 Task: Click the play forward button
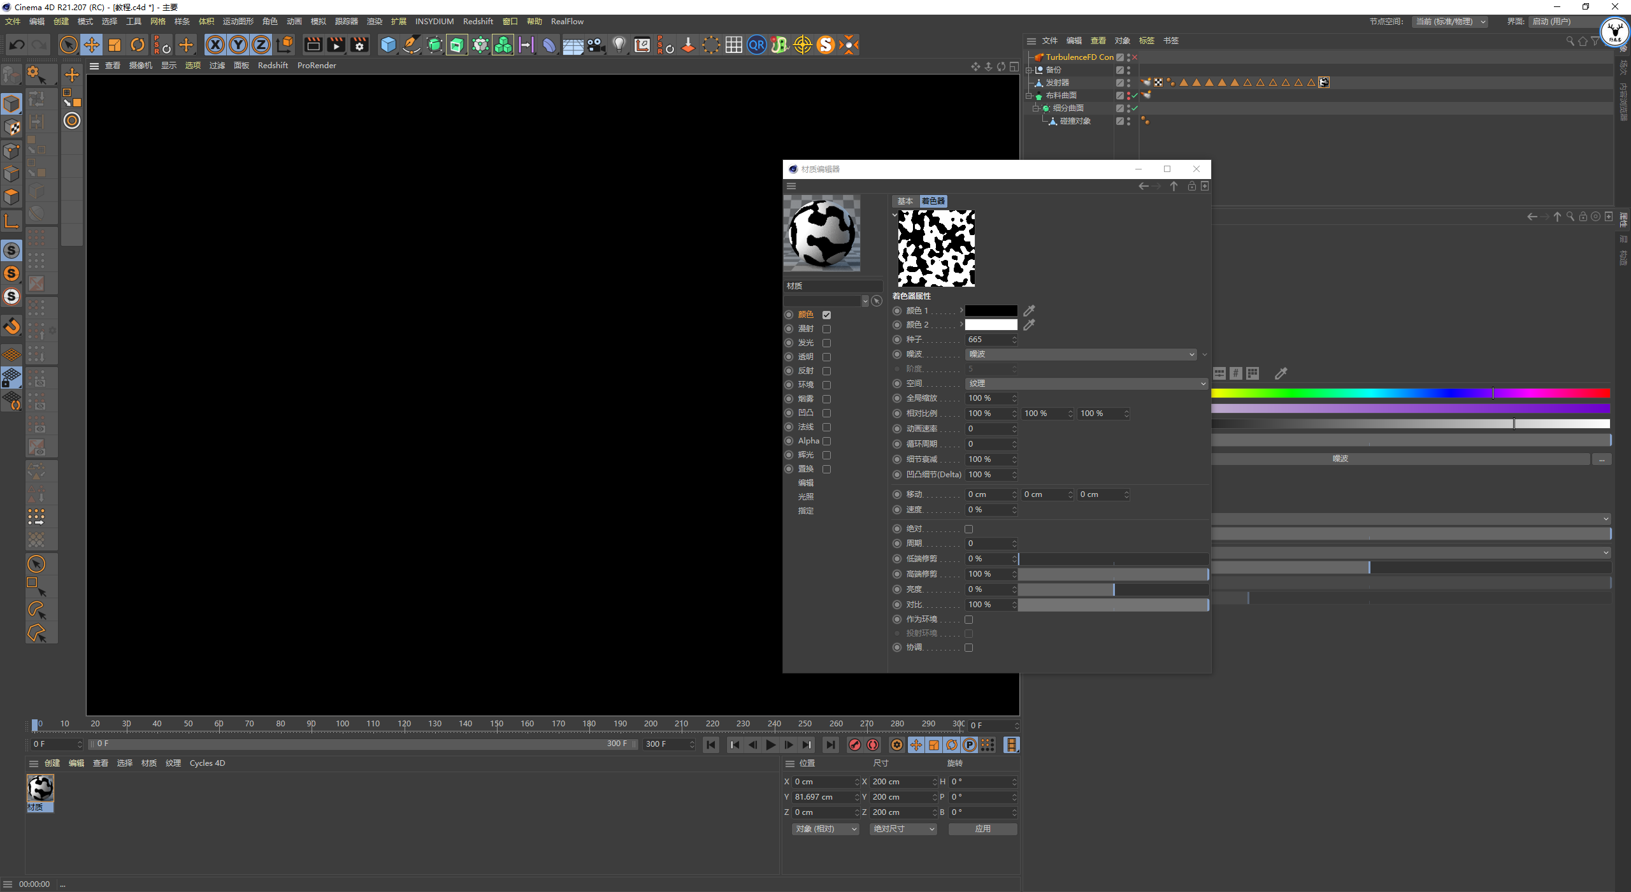[771, 745]
